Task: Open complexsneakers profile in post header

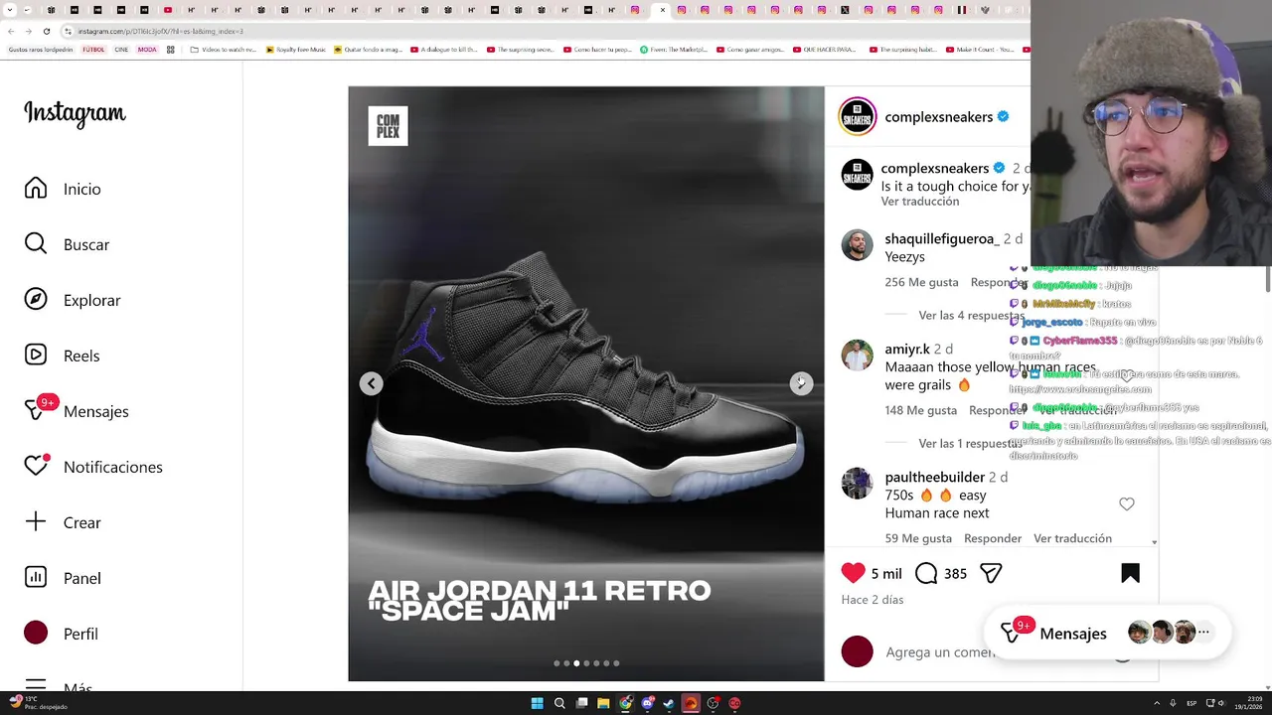Action: [939, 117]
